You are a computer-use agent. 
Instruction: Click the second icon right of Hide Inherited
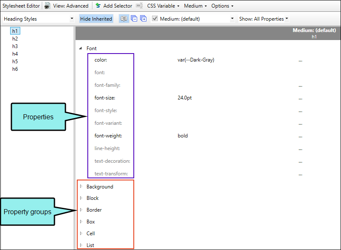(x=134, y=19)
